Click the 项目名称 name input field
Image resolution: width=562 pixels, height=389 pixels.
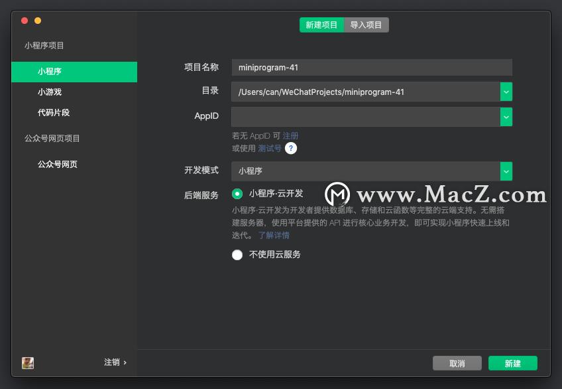[x=371, y=67]
